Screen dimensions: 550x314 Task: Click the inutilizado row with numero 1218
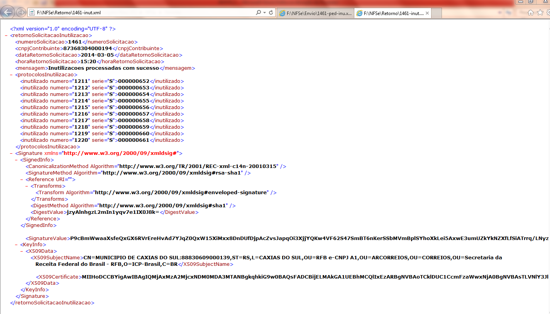(102, 127)
